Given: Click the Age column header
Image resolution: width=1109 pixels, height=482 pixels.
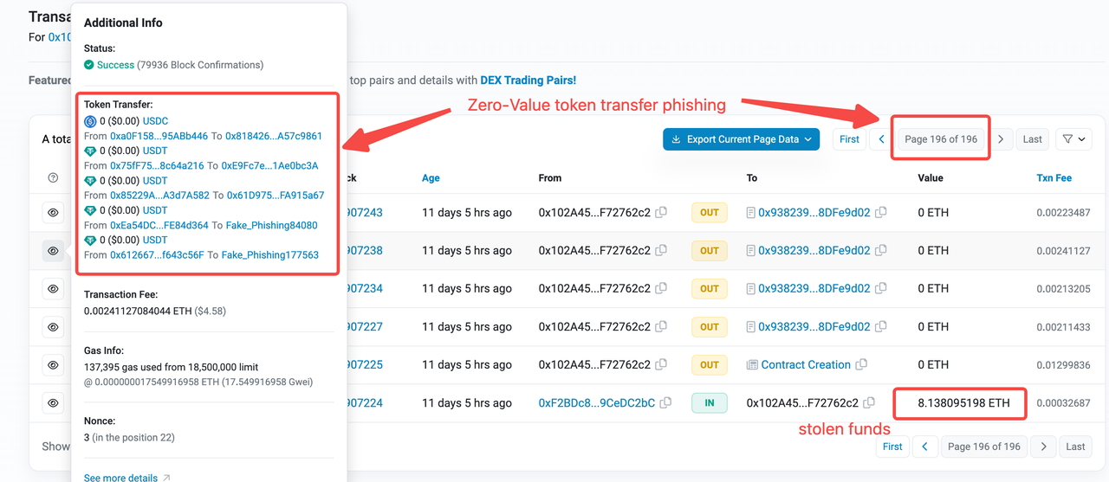Looking at the screenshot, I should click(x=431, y=178).
